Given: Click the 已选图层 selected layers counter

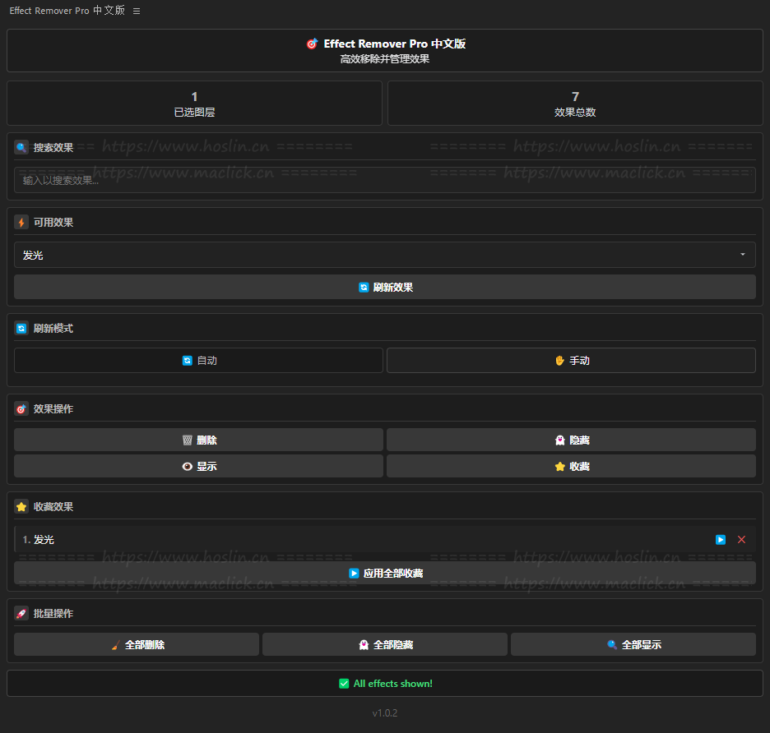Looking at the screenshot, I should tap(194, 104).
